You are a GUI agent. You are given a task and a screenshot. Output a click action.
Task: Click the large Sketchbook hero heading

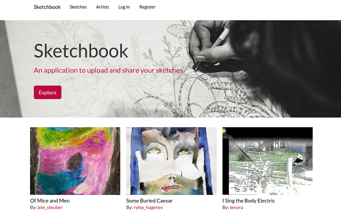click(x=81, y=51)
